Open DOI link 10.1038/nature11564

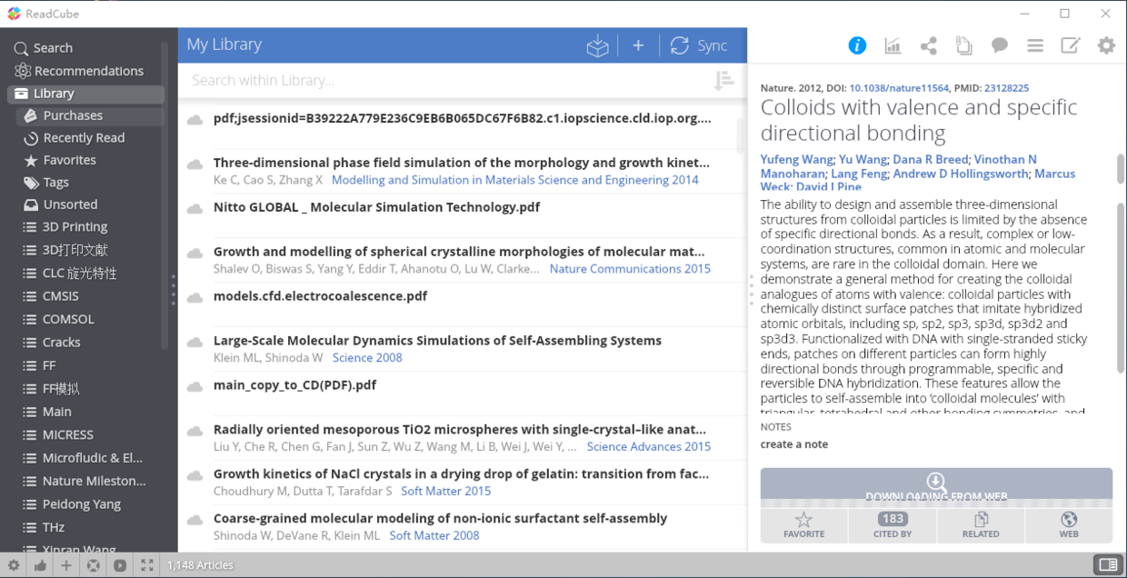pyautogui.click(x=899, y=88)
